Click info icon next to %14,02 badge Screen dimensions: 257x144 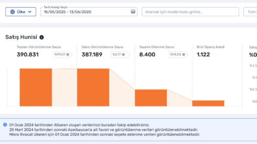[x=183, y=55]
